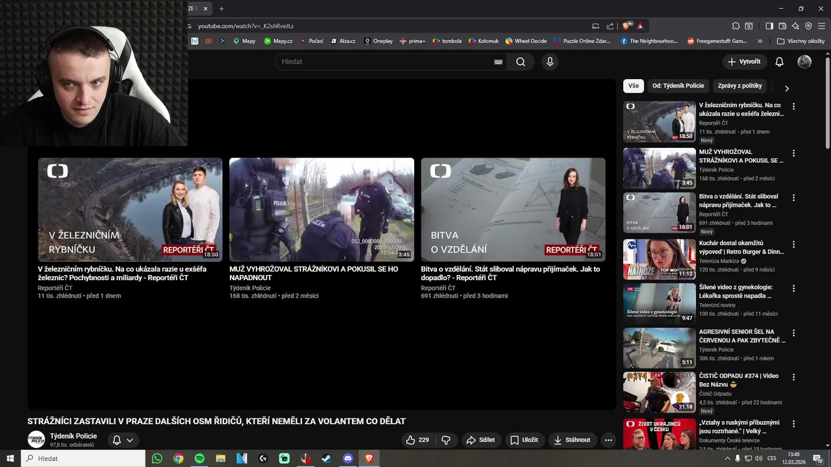Screen dimensions: 831x467
Task: Click the Windows taskbar 'Hledat' search box
Action: (x=83, y=459)
